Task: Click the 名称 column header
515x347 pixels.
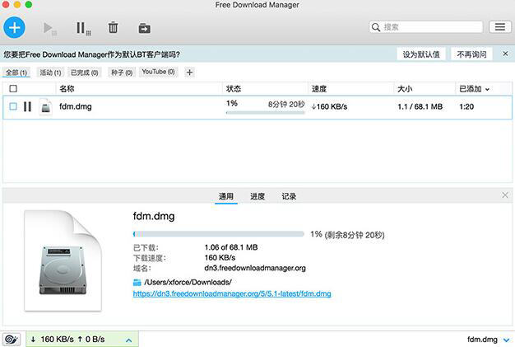Action: (x=67, y=88)
